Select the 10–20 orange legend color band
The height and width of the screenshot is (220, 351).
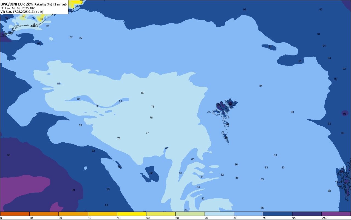pyautogui.click(x=44, y=214)
